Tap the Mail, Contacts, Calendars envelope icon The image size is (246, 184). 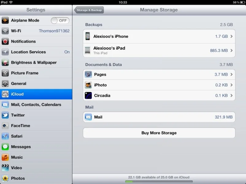5,105
